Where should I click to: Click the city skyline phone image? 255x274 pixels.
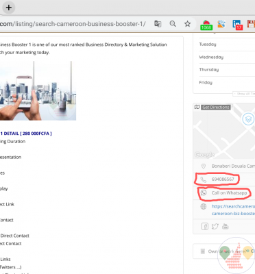pyautogui.click(x=38, y=90)
